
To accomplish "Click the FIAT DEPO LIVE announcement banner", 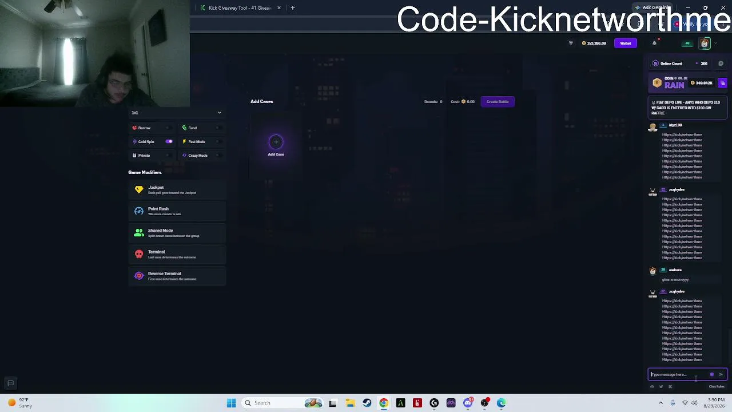I will coord(689,108).
